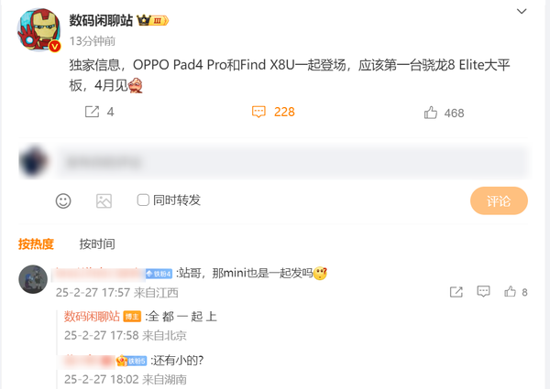The image size is (550, 389).
Task: Like the post with the 468 thumbs-up icon
Action: click(x=431, y=113)
